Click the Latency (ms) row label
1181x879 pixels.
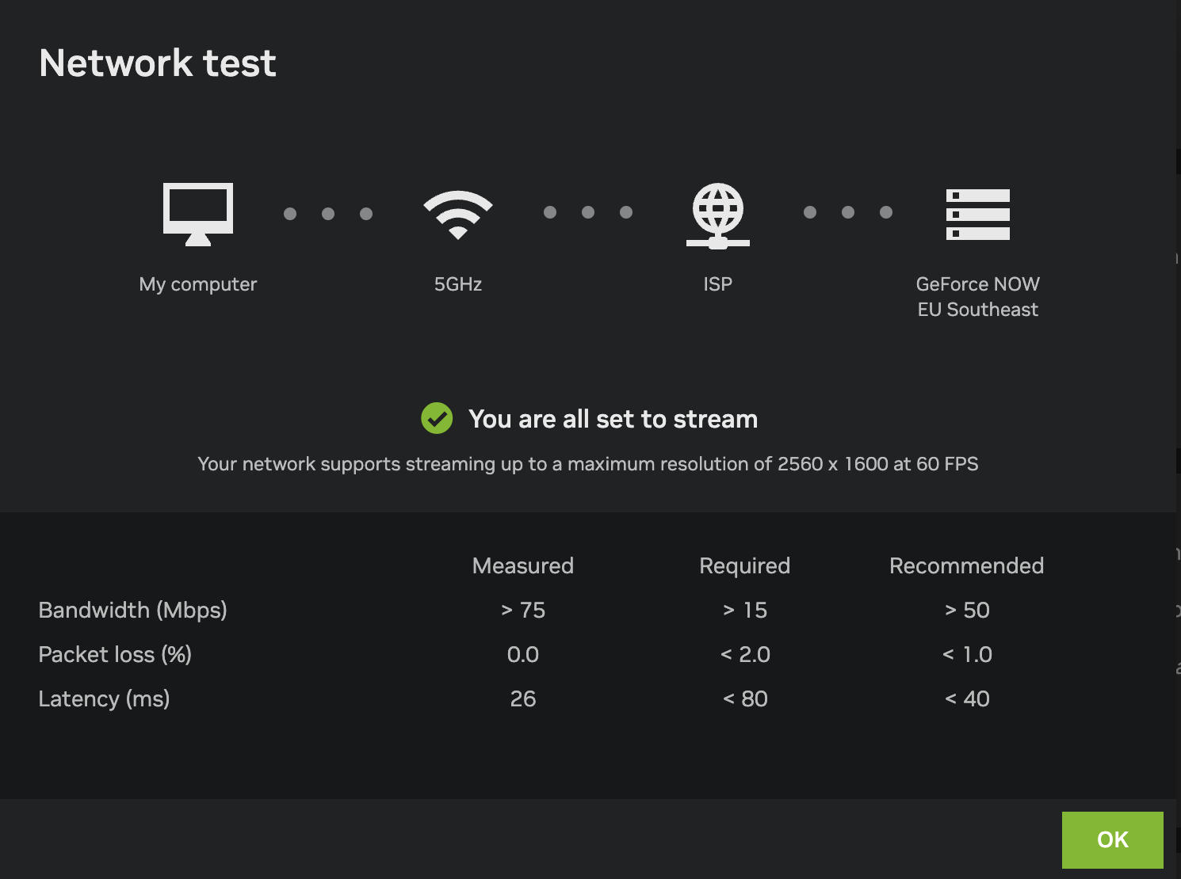[x=104, y=698]
